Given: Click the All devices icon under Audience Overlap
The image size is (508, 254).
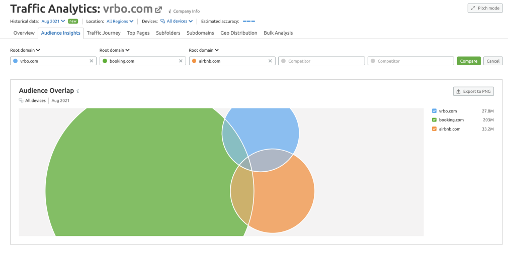Looking at the screenshot, I should coord(21,100).
